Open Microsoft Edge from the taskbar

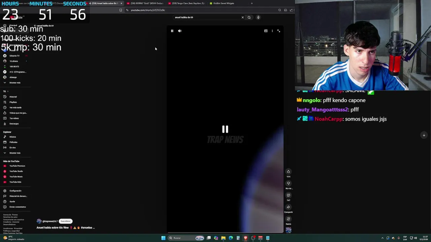pyautogui.click(x=231, y=238)
